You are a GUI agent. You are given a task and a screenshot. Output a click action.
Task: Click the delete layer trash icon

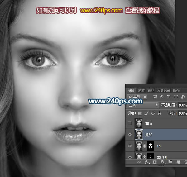185,162
